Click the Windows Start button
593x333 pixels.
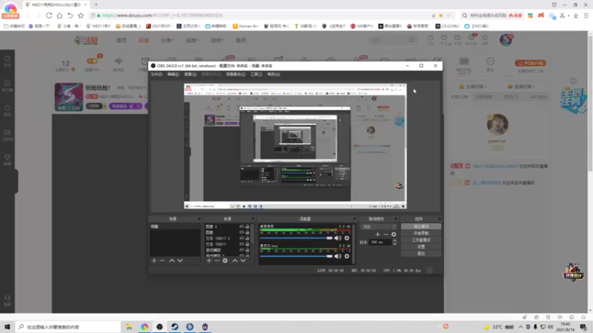(x=7, y=326)
